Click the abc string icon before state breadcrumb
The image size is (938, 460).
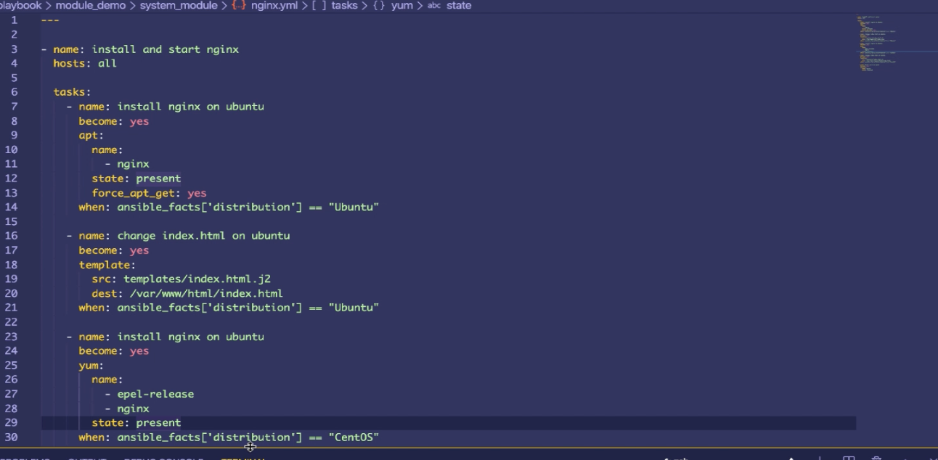[x=434, y=6]
